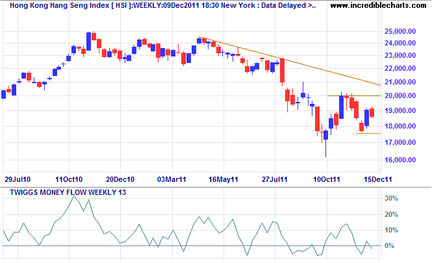Click the 17,000.00 price axis label

(x=400, y=142)
